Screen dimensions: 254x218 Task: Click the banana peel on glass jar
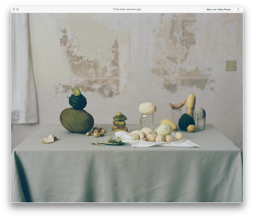177,105
